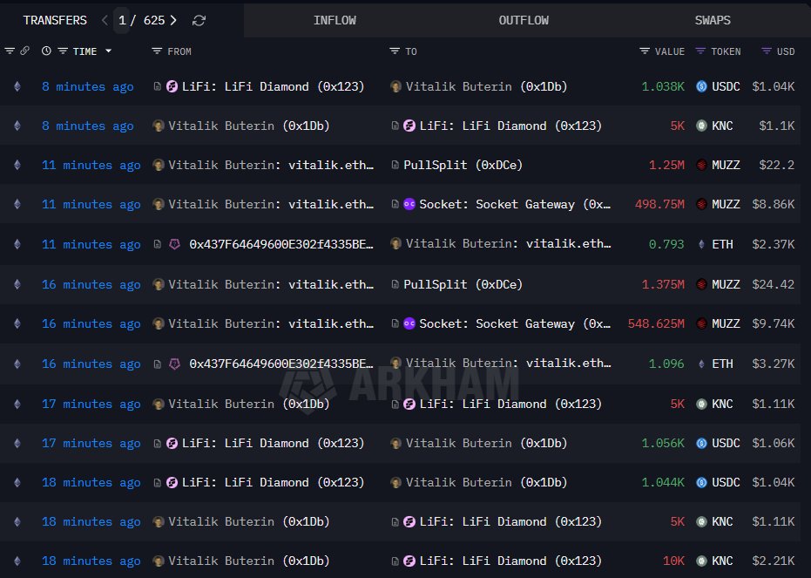Select the TRANSFERS tab
The height and width of the screenshot is (578, 811).
55,20
